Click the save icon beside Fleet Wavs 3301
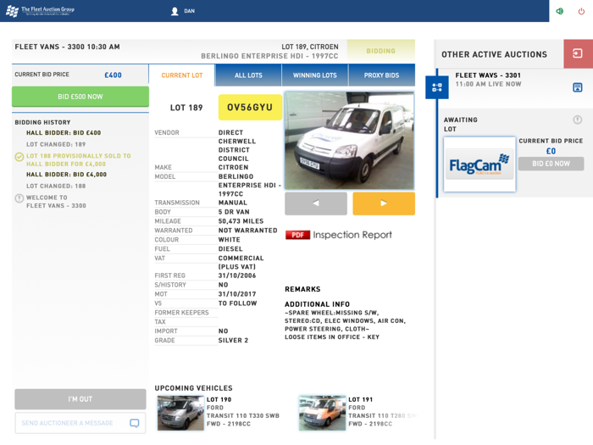This screenshot has height=445, width=593. point(578,87)
